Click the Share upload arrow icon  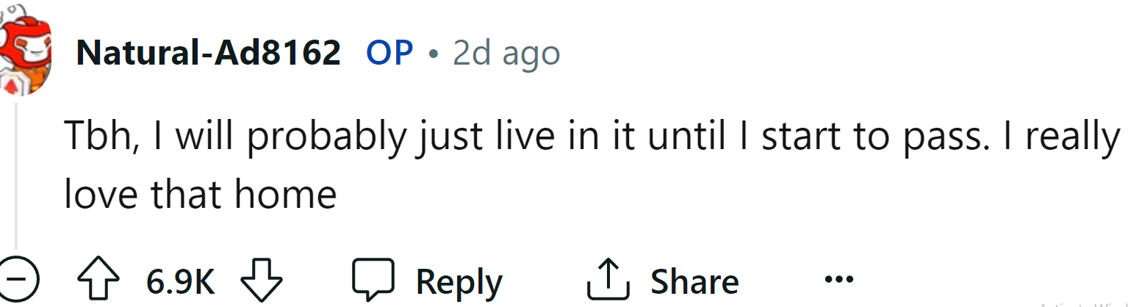click(608, 281)
